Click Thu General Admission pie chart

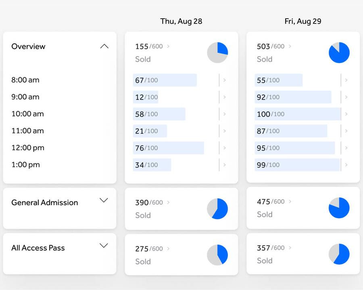pos(217,209)
